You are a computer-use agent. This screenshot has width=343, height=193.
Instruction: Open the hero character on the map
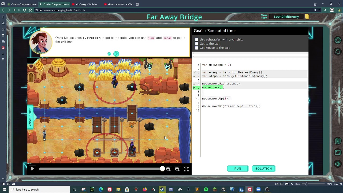(x=44, y=134)
